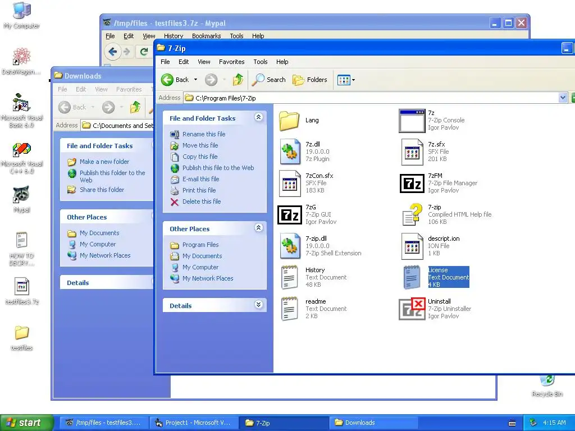Select Microsoft Visual C++ 6.0 desktop icon
Screen dimensions: 575x431
click(22, 158)
